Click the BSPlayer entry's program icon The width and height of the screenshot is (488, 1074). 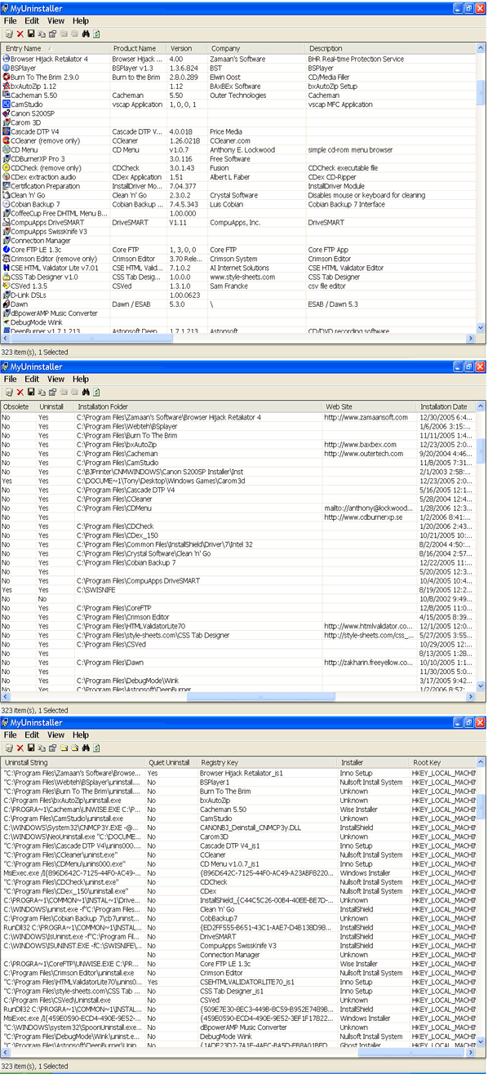(6, 68)
